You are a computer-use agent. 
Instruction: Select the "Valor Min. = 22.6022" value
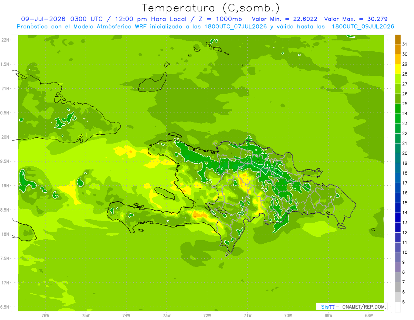click(285, 19)
